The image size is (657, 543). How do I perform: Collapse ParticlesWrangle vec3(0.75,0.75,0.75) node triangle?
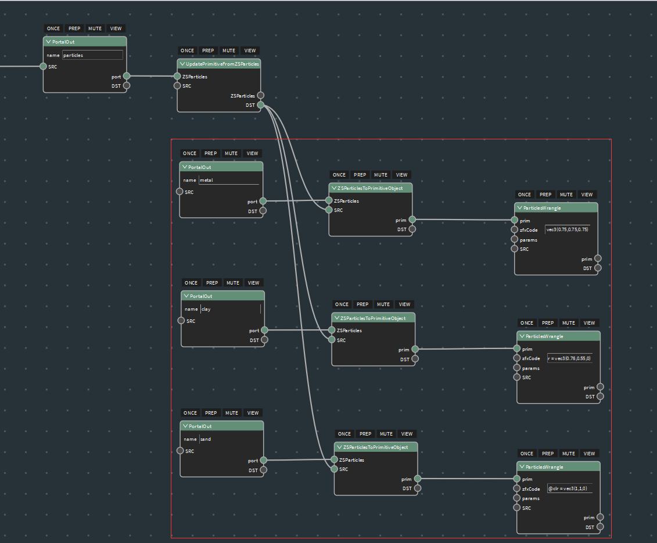pos(519,207)
